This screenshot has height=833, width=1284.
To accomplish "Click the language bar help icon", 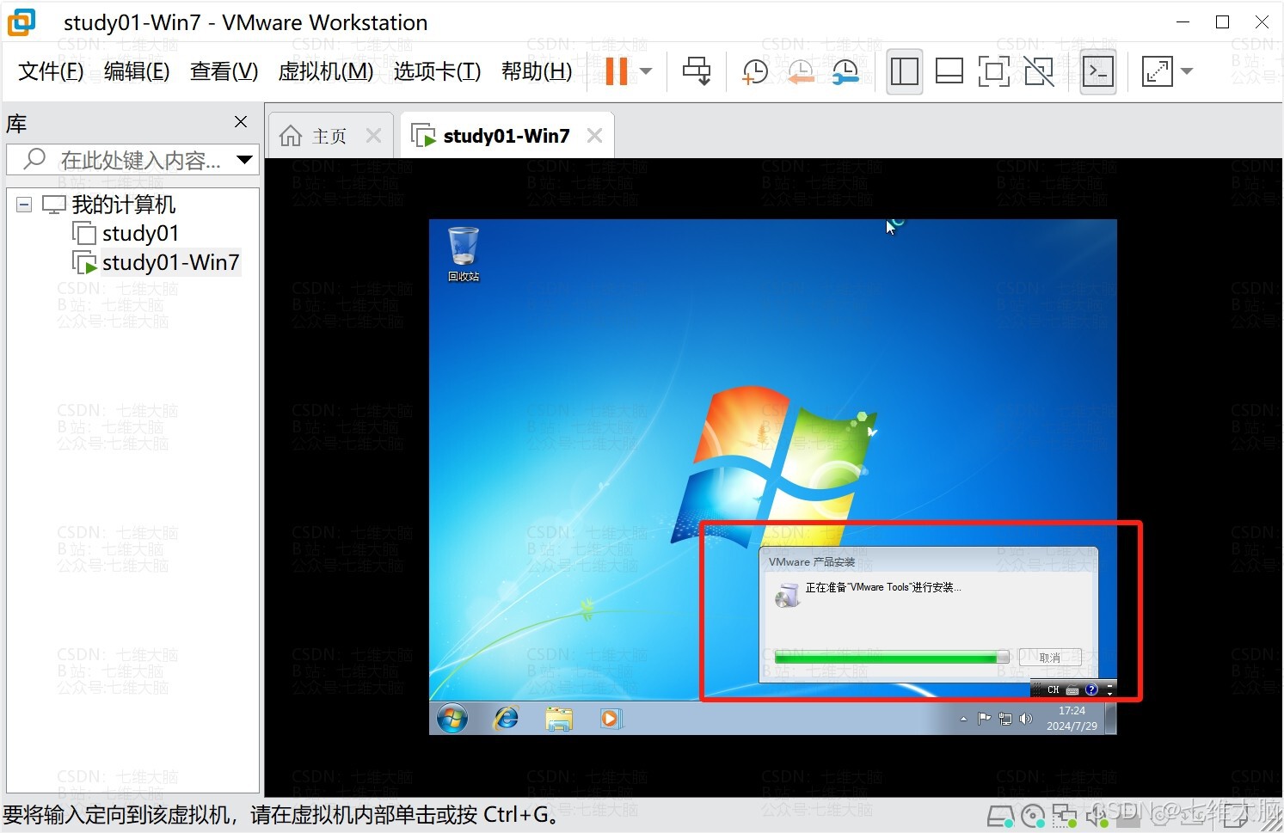I will 1091,689.
